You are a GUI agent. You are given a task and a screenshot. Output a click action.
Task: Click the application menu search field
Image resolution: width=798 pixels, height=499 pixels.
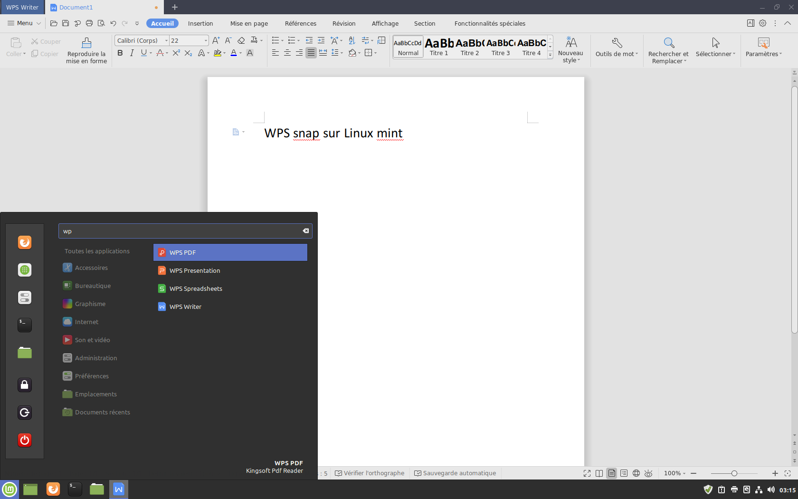pos(185,231)
